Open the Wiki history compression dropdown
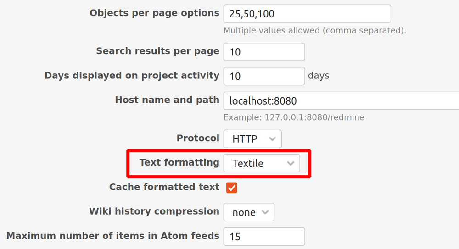Screen dimensions: 459x249 [x=249, y=212]
